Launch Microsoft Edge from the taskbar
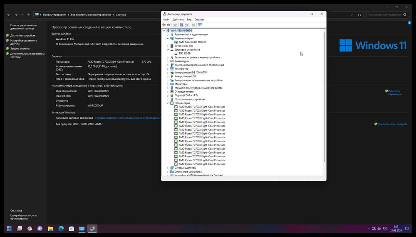The width and height of the screenshot is (416, 237). click(61, 229)
